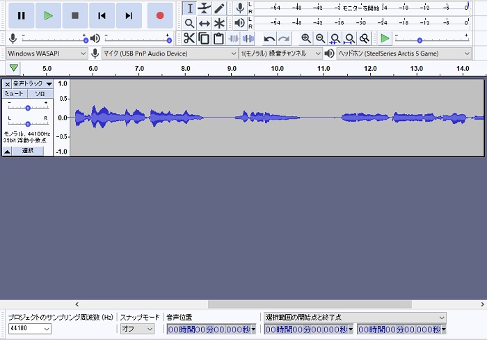Skip to start of the track
The image size is (487, 340).
[102, 15]
